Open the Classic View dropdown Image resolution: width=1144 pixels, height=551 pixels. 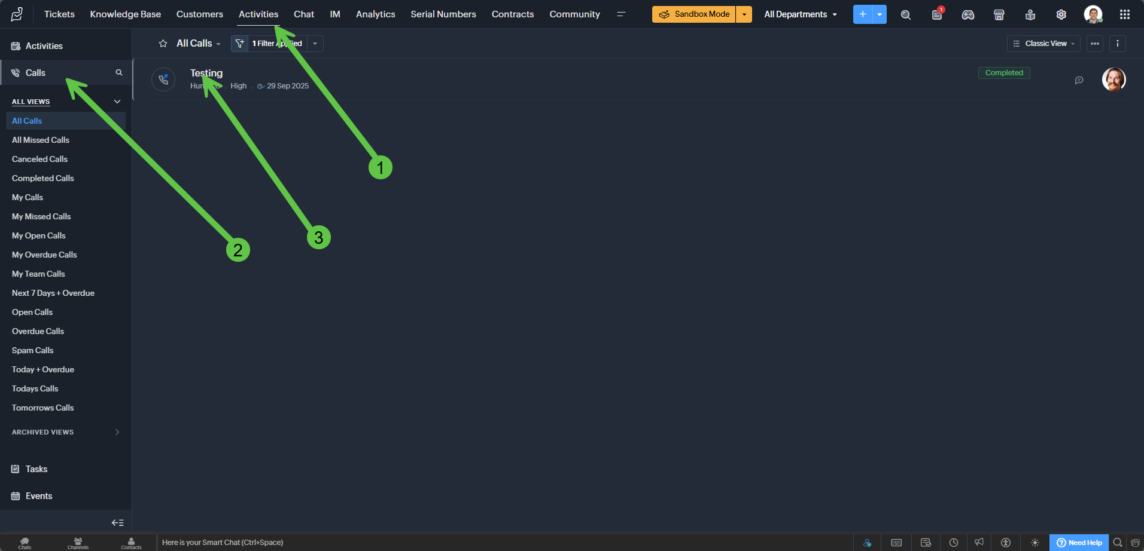[1043, 44]
